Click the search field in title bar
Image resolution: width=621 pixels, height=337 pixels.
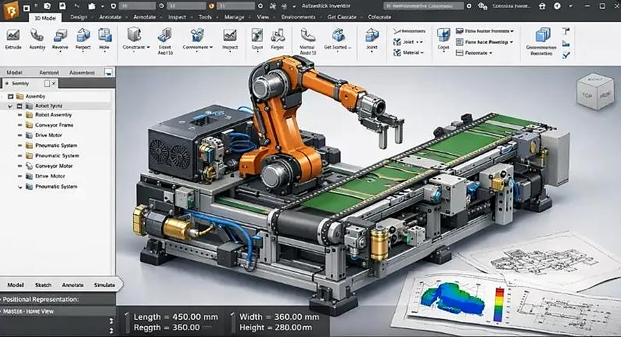point(423,6)
